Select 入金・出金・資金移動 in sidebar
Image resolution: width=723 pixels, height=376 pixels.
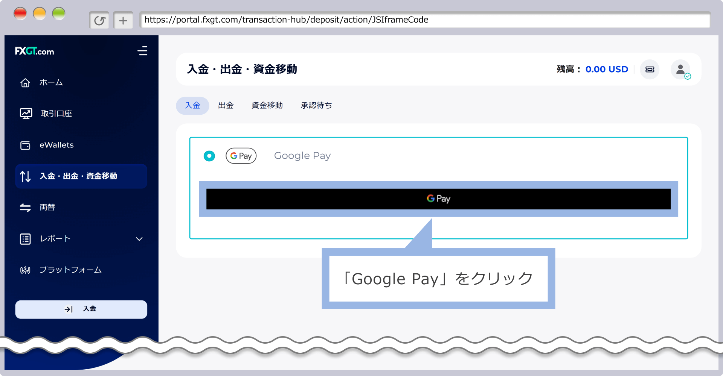(81, 176)
